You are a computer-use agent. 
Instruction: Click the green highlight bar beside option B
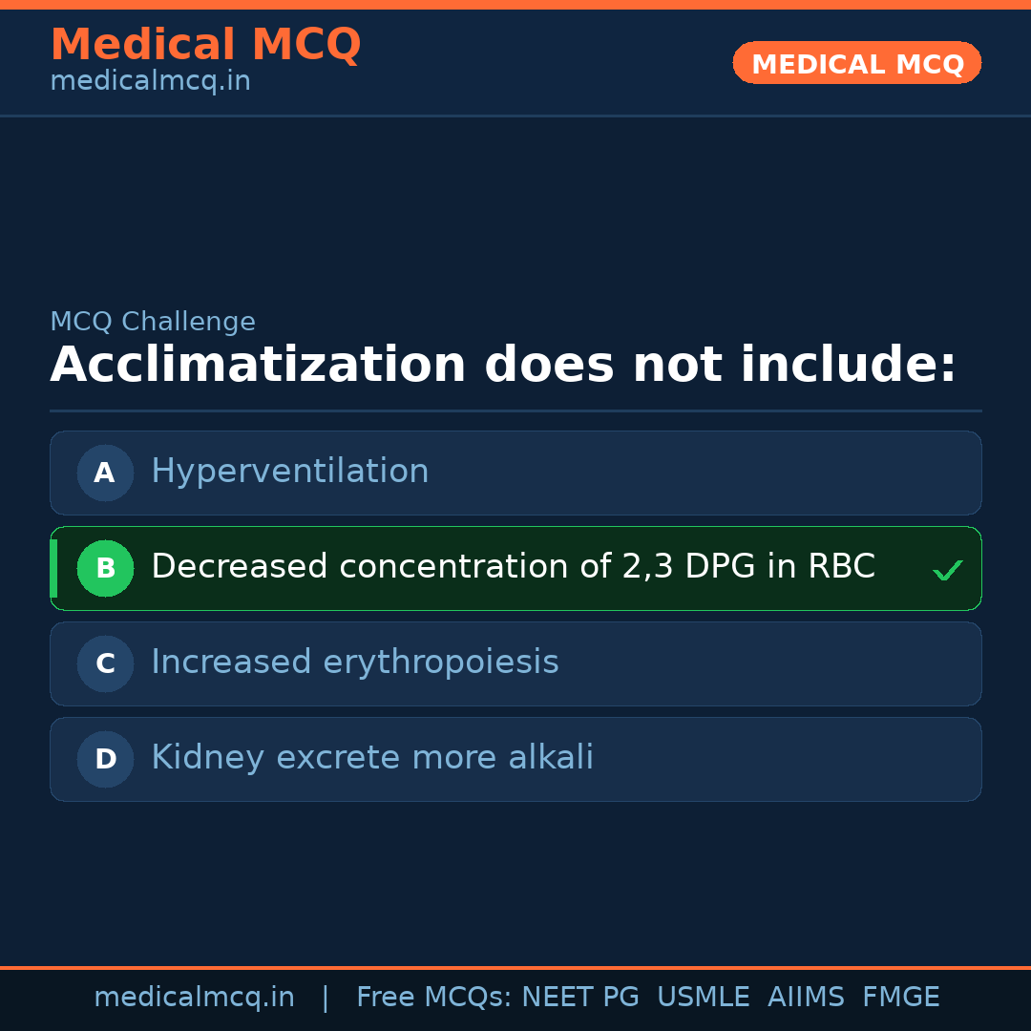point(53,568)
